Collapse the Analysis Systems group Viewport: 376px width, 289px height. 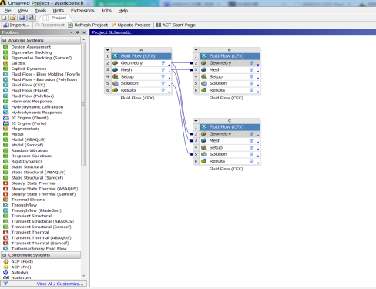tap(5, 40)
